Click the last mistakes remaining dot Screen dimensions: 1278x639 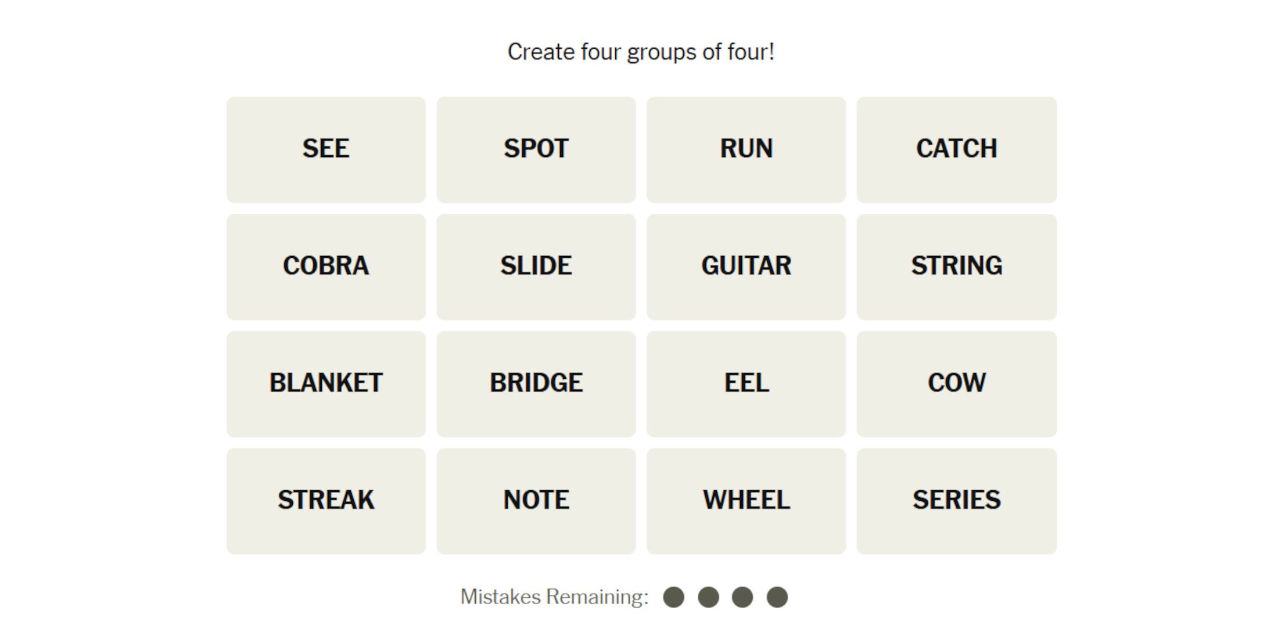(777, 597)
